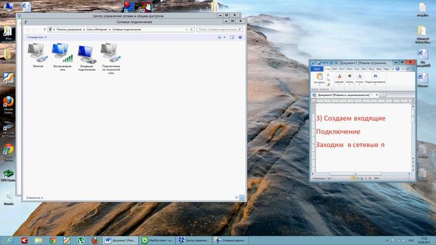Click Сеть и Интернет breadcrumb segment

[97, 29]
